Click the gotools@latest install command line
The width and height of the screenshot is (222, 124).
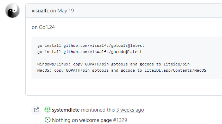click(x=91, y=45)
